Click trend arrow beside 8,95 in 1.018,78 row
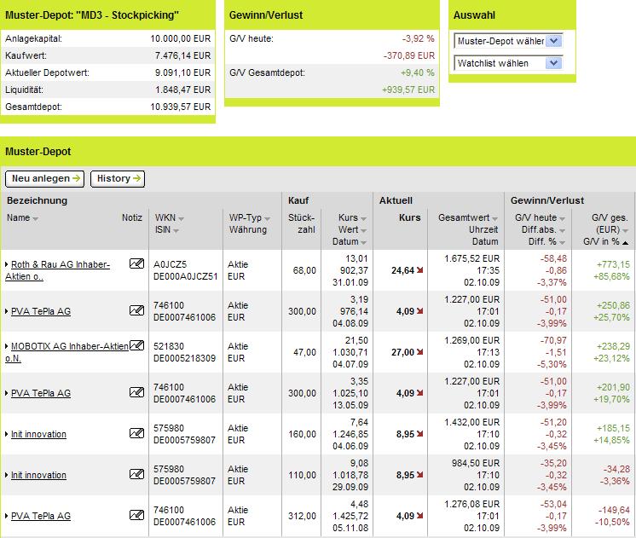 click(419, 475)
